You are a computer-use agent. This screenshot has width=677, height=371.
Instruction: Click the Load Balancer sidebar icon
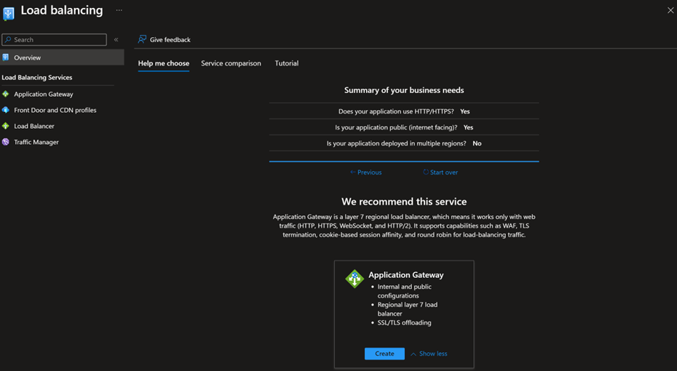pos(6,126)
